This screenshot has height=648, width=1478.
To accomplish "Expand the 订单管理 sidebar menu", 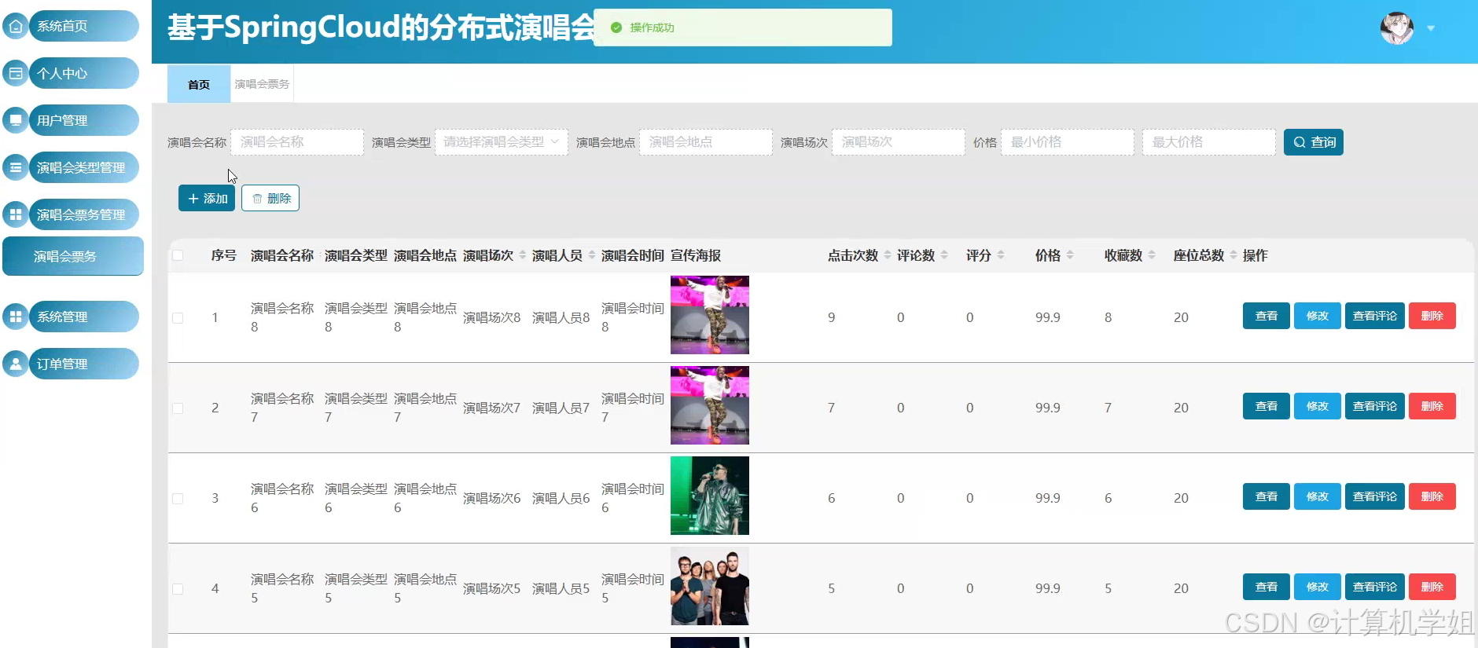I will (x=83, y=364).
